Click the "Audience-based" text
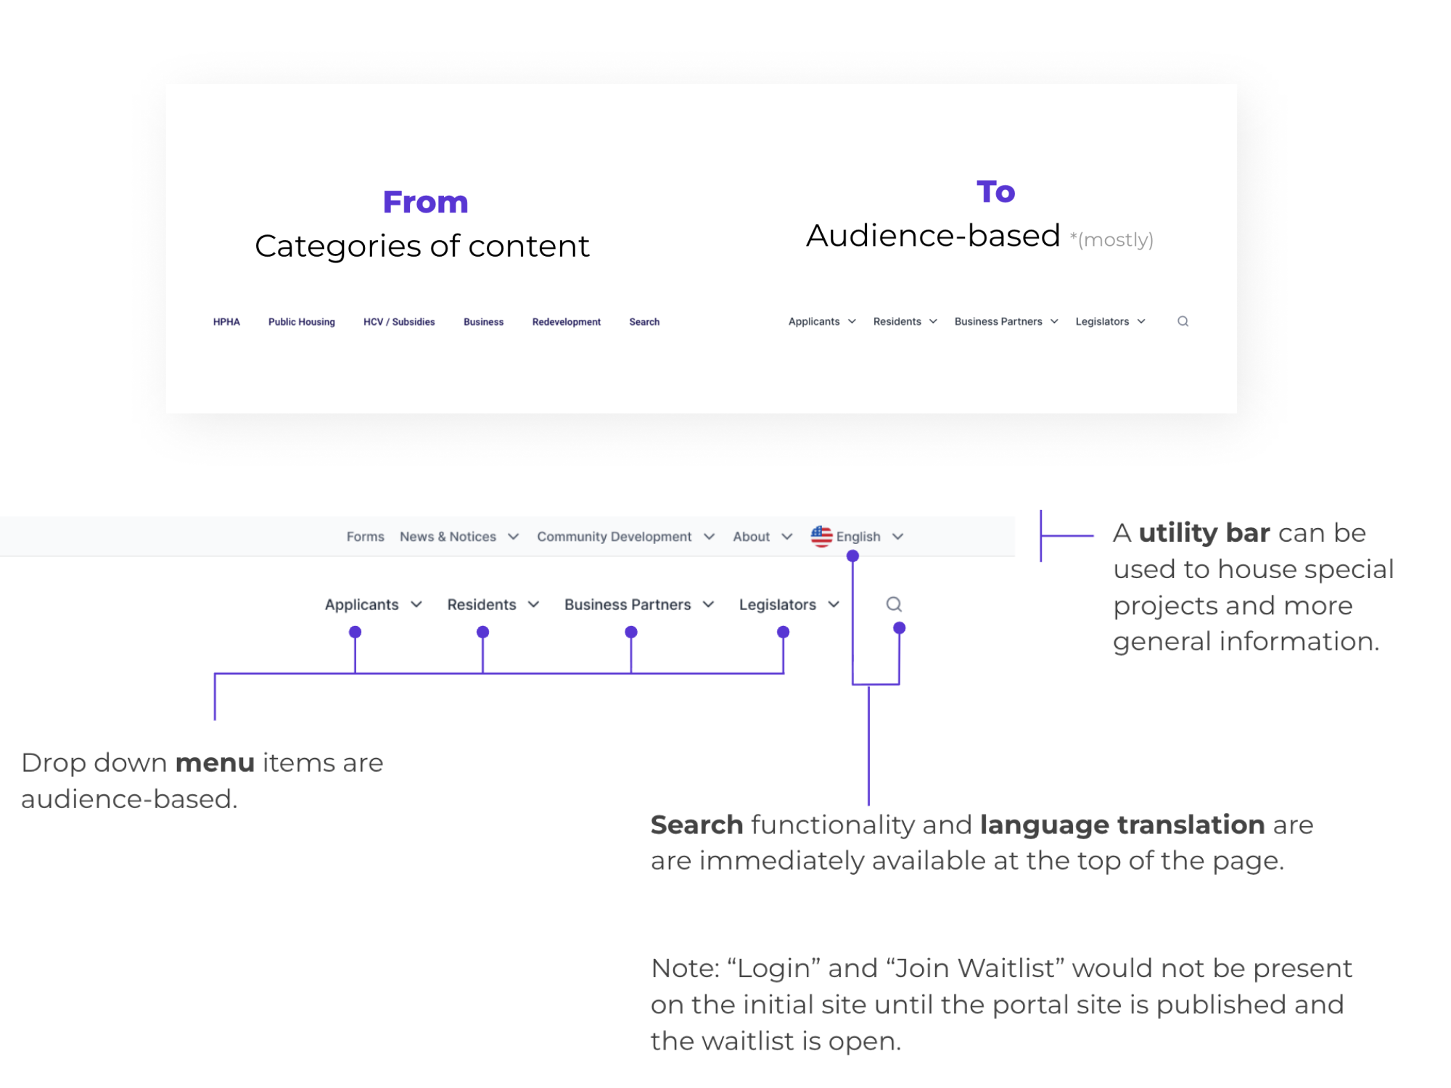 933,236
